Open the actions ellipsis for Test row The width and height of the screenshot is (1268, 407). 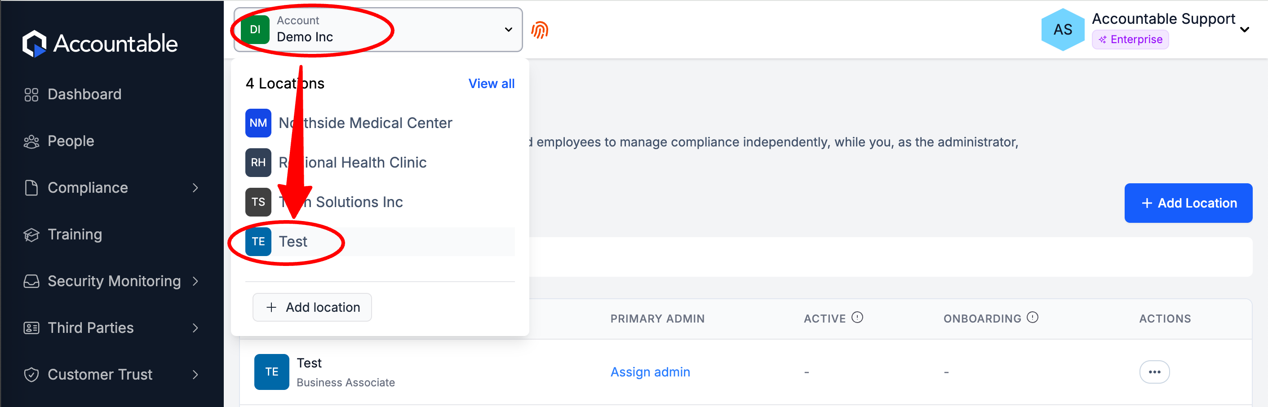1154,372
